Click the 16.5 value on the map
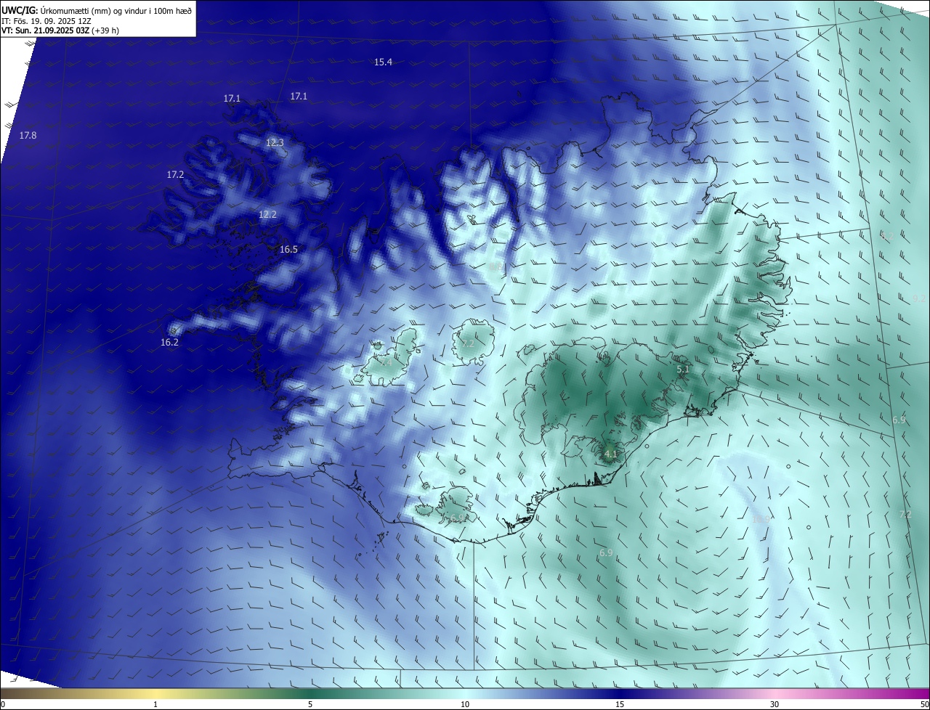The height and width of the screenshot is (710, 930). (288, 250)
